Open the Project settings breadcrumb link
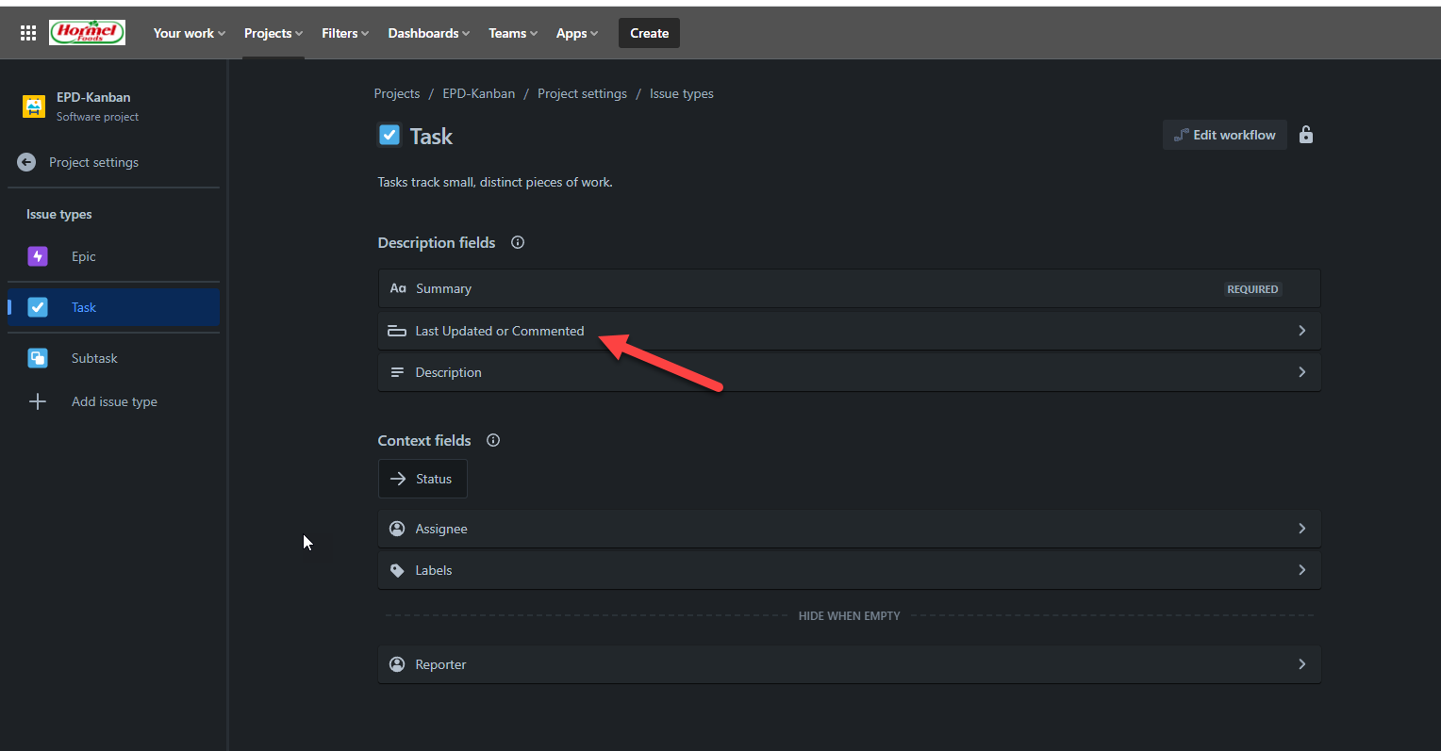The width and height of the screenshot is (1441, 751). (x=582, y=93)
